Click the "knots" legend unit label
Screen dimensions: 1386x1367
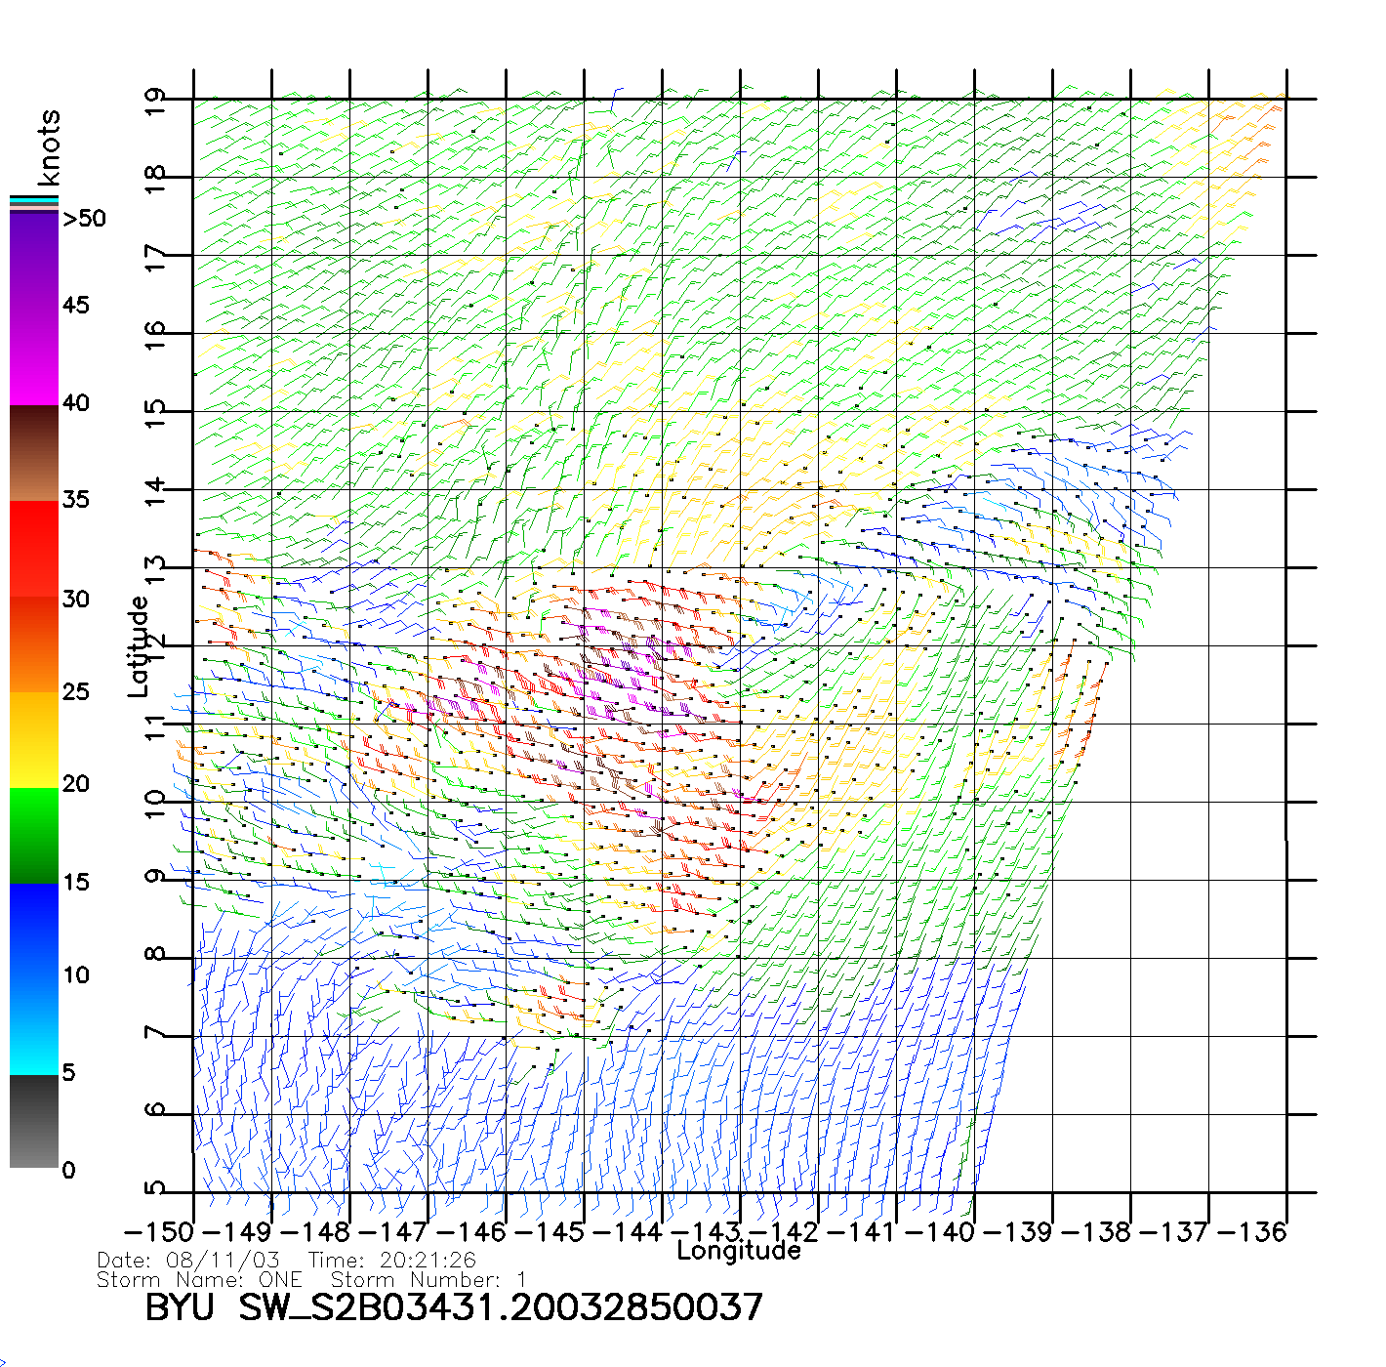49,147
